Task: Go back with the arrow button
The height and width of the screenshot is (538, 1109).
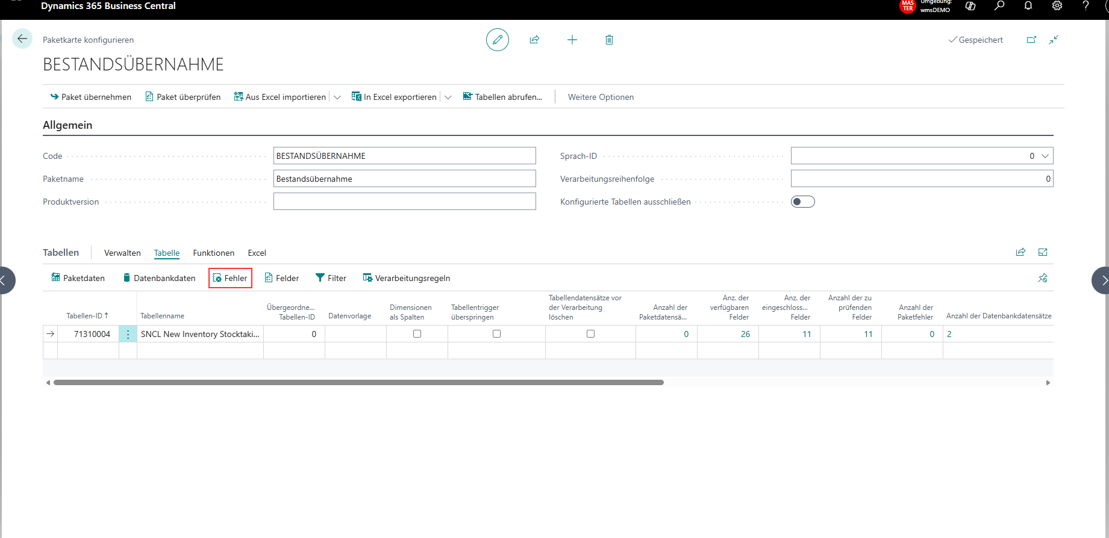Action: [22, 39]
